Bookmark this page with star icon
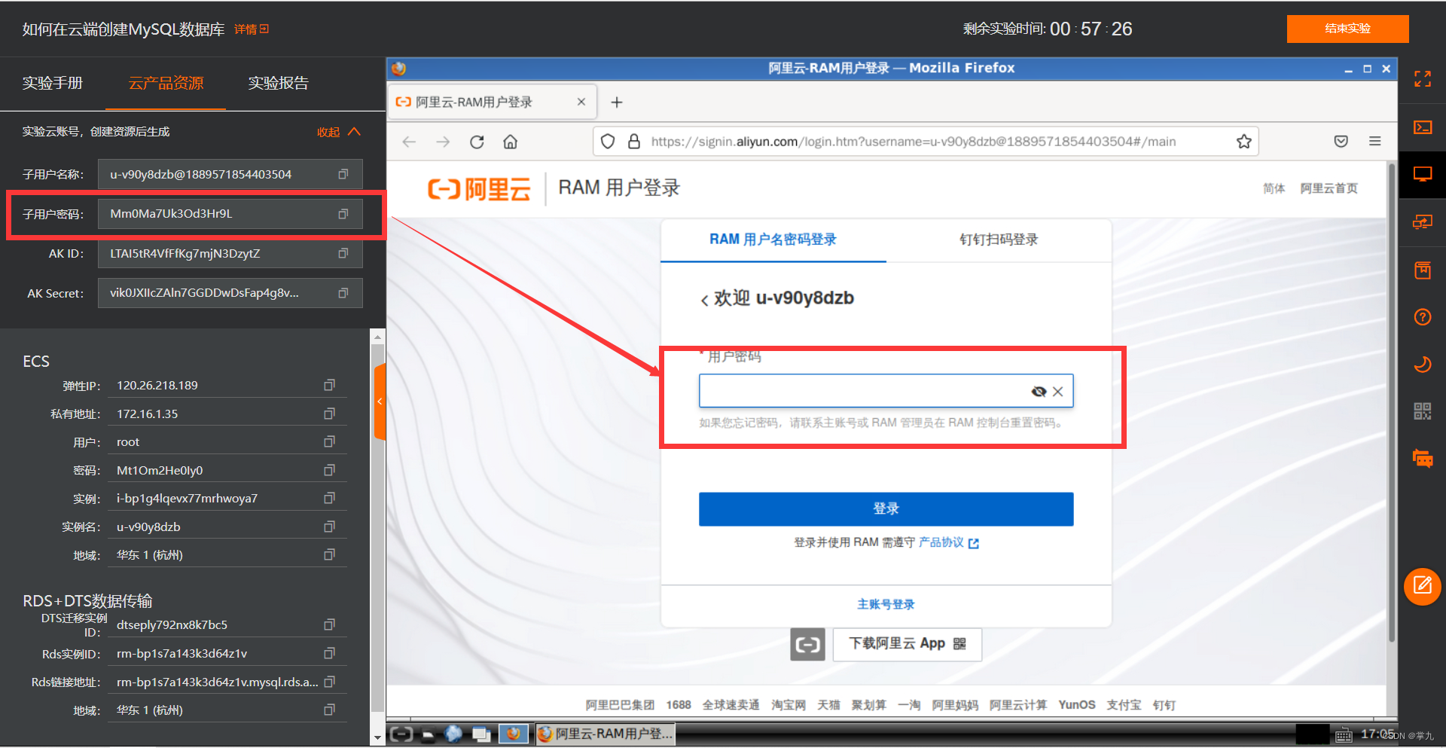Screen dimensions: 1446x748 [1243, 142]
